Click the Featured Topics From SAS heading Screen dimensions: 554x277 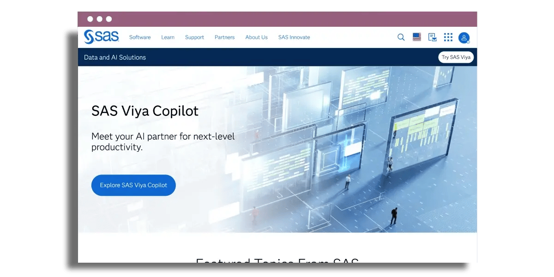277,260
